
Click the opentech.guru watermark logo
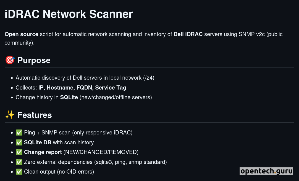coord(266,171)
